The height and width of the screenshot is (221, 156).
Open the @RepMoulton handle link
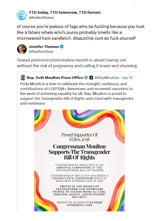[x=107, y=78]
